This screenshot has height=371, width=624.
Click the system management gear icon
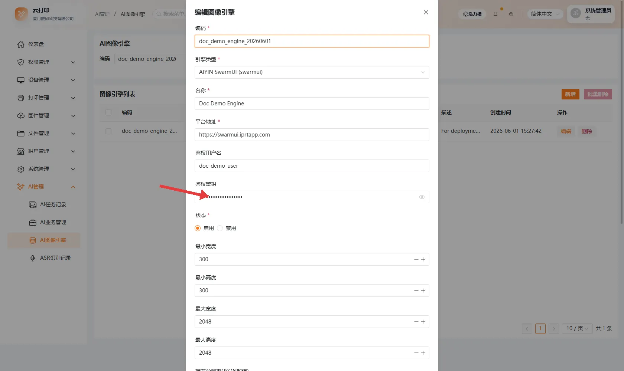tap(21, 169)
